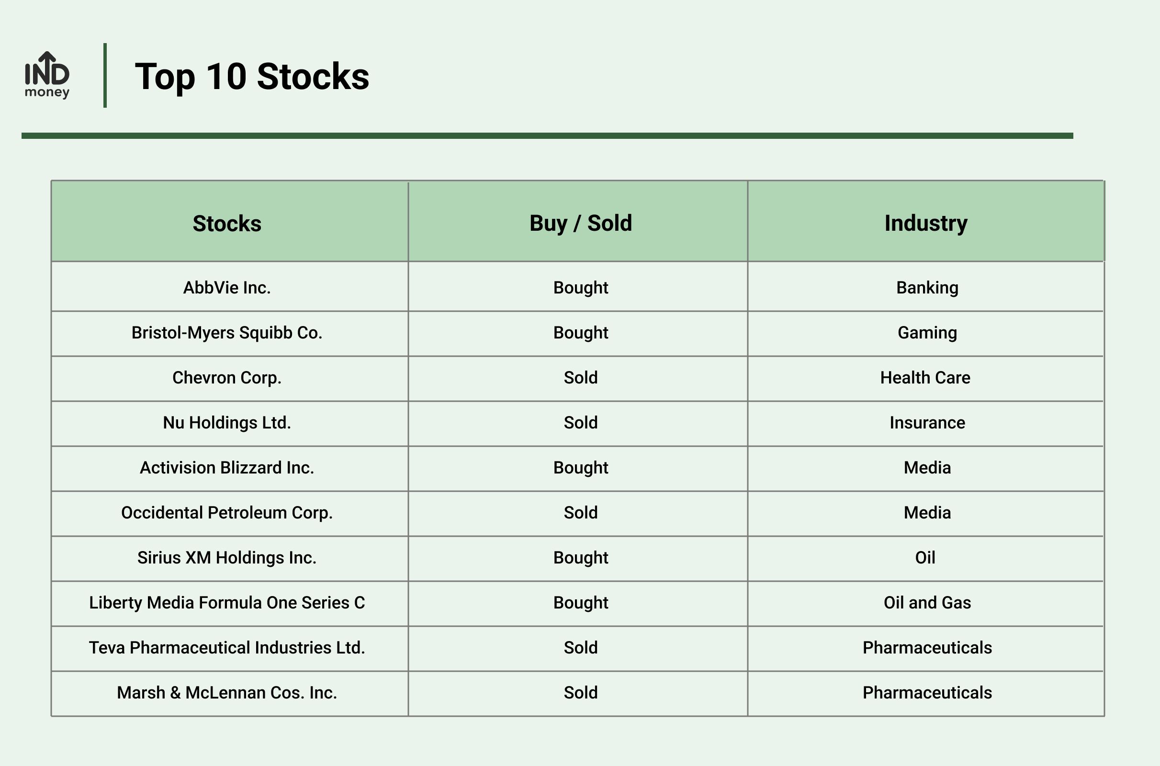This screenshot has height=766, width=1160.
Task: Click Occidental Petroleum Corp. cell
Action: pos(227,512)
